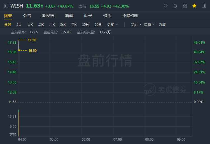Open the 帖子 tab
Viewport: 210px width, 144px height.
pos(88,16)
